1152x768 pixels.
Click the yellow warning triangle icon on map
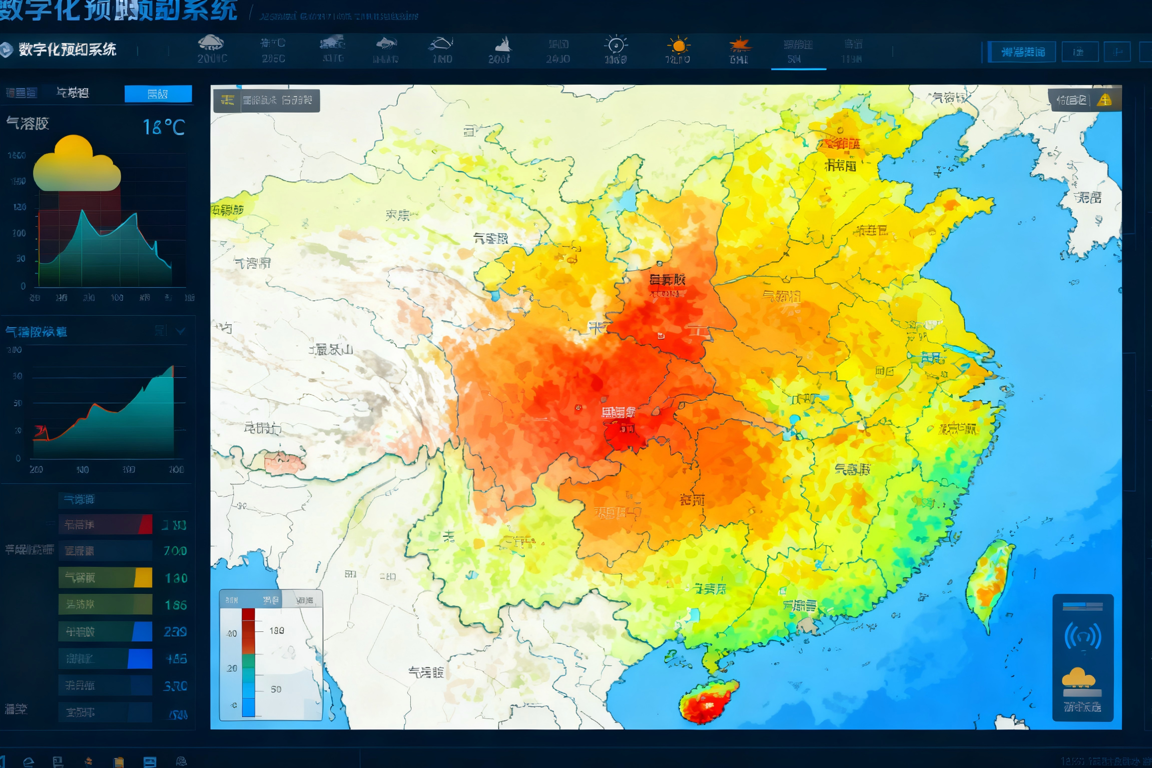point(1104,100)
